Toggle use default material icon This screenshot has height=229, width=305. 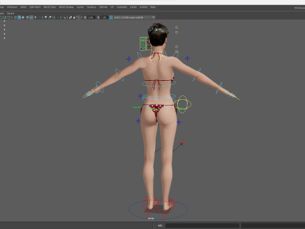(x=23, y=17)
